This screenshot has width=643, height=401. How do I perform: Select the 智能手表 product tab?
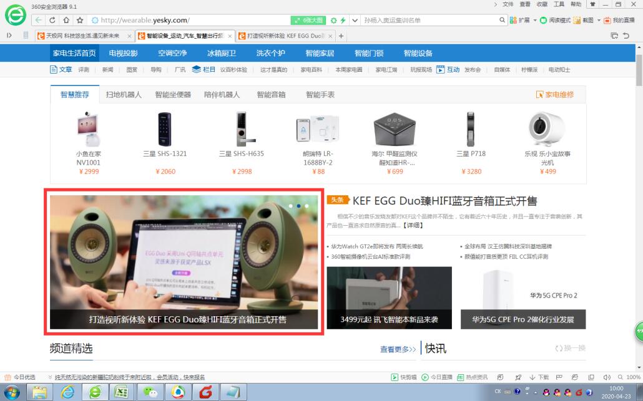click(x=320, y=95)
